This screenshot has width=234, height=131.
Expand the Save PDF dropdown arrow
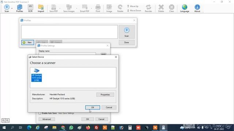[x=60, y=8]
